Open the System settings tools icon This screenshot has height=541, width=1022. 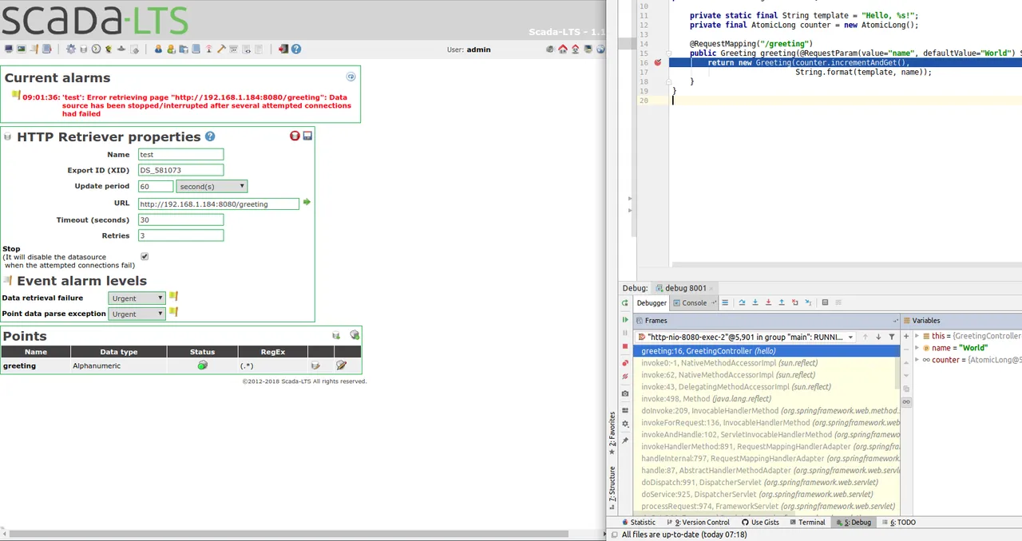221,49
